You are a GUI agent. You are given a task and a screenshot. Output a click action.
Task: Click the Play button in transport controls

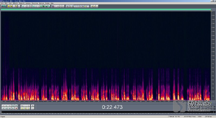tap(6, 106)
